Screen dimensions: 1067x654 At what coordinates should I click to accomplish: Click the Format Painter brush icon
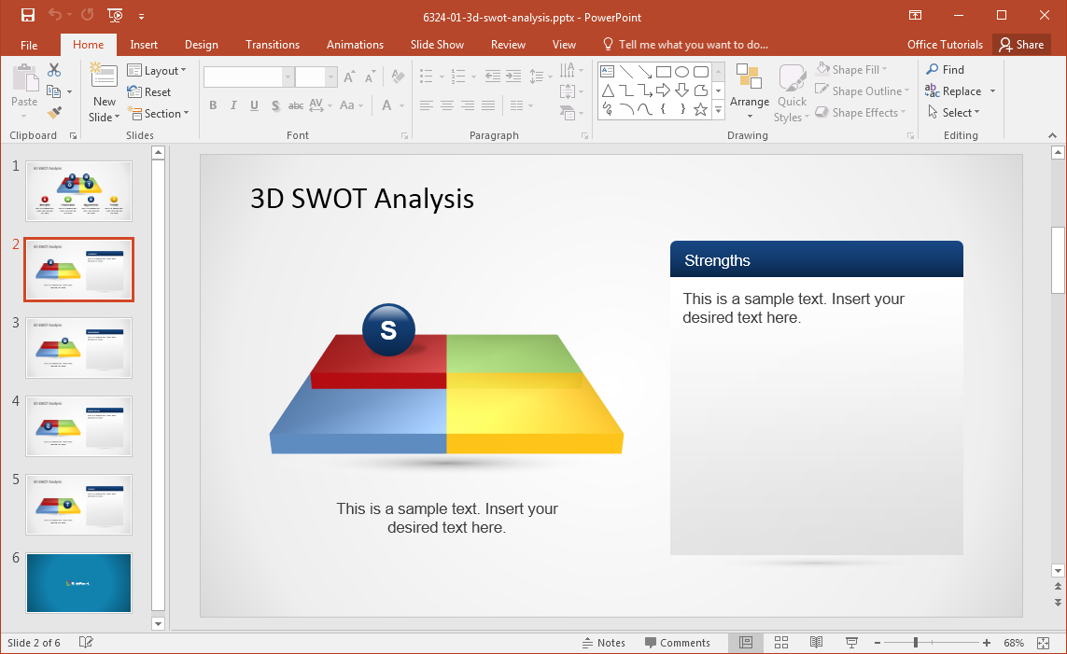tap(54, 113)
